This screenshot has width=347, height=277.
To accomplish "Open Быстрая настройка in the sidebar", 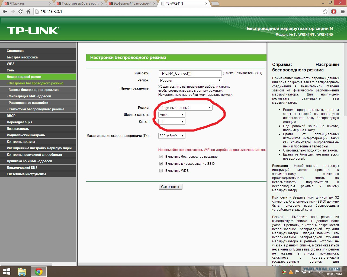I will [38, 57].
